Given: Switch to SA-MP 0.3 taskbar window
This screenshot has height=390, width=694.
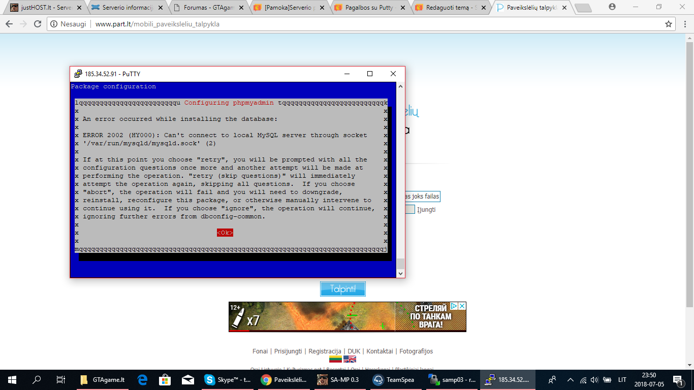Looking at the screenshot, I should coord(339,380).
